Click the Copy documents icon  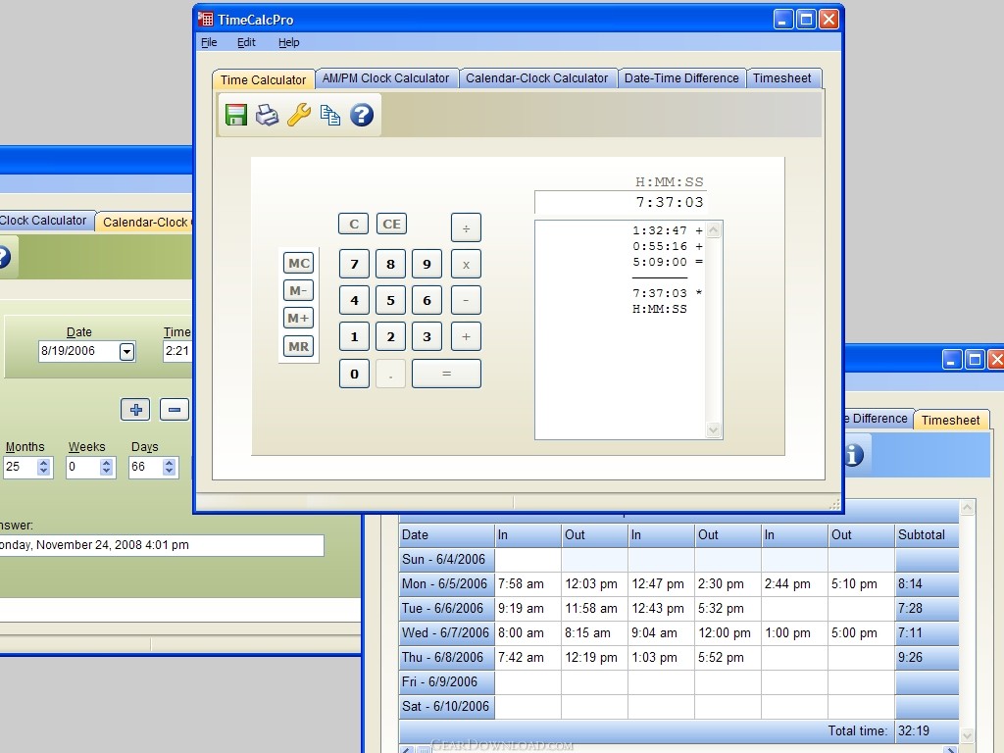(x=330, y=116)
